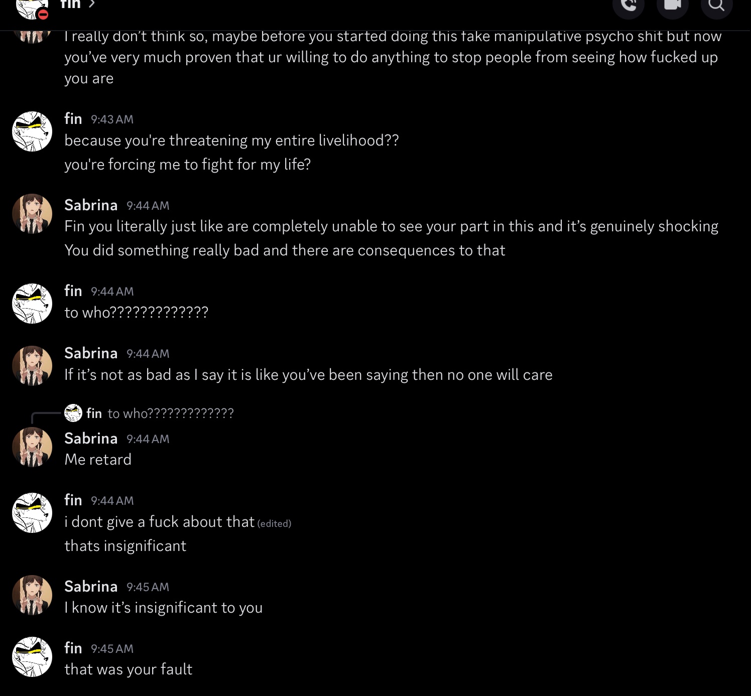Tap Sabrina's avatar beside 'Fin you literally' message
This screenshot has height=696, width=751.
pyautogui.click(x=32, y=214)
